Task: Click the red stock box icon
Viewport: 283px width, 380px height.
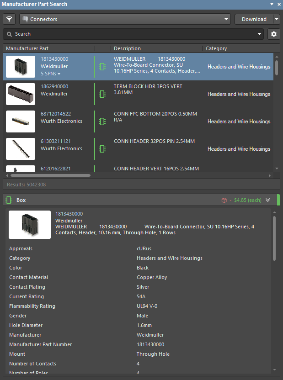Action: pyautogui.click(x=224, y=200)
